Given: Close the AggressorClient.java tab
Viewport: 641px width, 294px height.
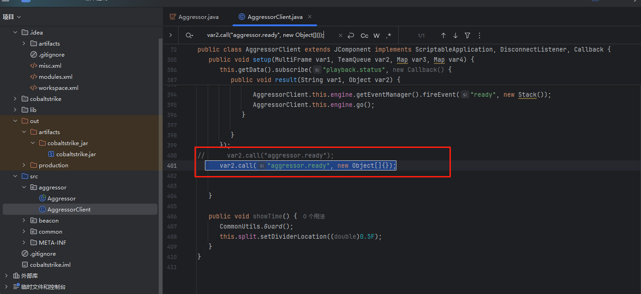Looking at the screenshot, I should pos(310,17).
